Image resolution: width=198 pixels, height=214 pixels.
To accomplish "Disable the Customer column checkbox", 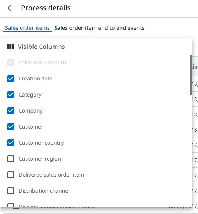I will pyautogui.click(x=11, y=127).
